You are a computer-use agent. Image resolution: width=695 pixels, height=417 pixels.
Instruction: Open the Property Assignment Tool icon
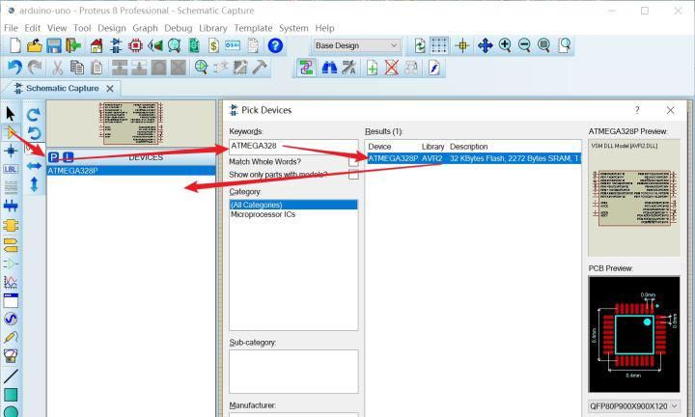pos(348,68)
